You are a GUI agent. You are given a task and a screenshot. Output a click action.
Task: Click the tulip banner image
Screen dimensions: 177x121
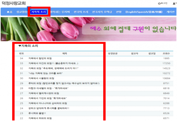coord(88,29)
